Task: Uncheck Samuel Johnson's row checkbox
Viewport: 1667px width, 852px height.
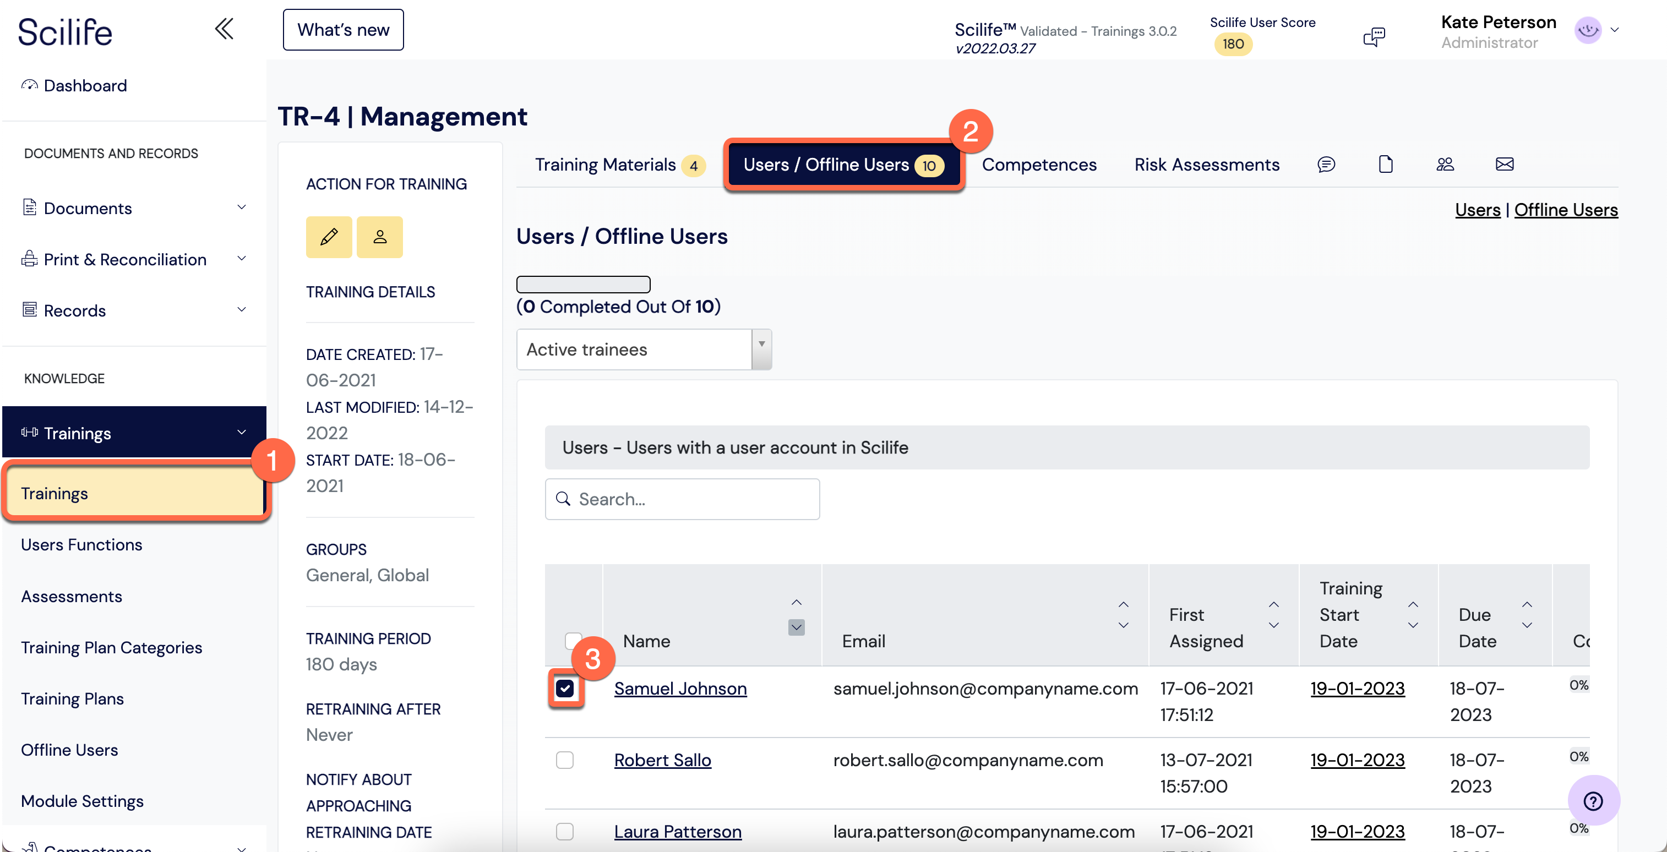Action: 565,689
